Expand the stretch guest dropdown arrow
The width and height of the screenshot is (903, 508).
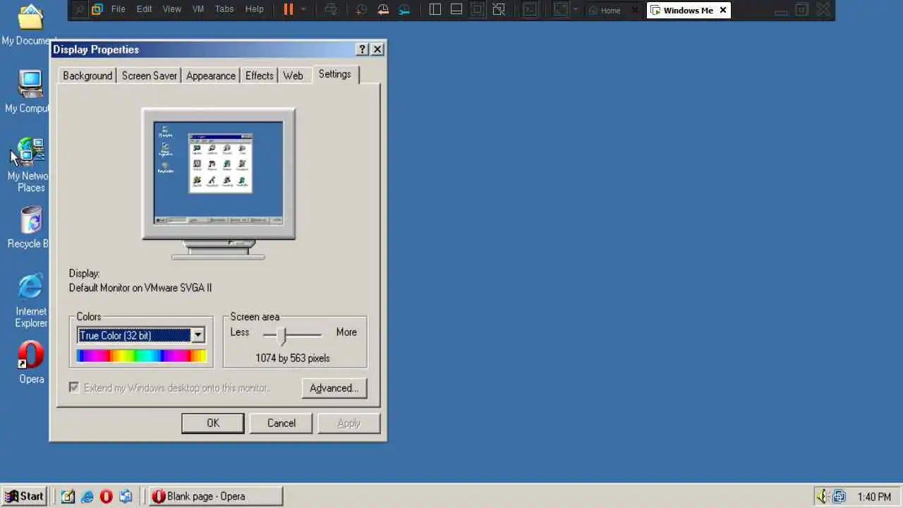click(576, 10)
